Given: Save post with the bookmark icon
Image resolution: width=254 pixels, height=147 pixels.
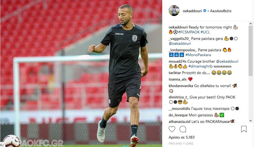Looking at the screenshot, I should click(x=244, y=129).
